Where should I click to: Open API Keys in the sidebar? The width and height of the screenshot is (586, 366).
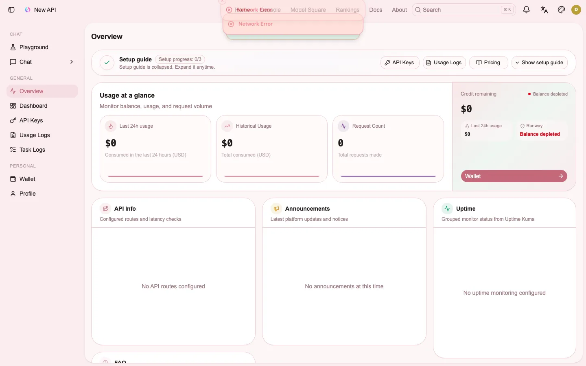point(42,120)
